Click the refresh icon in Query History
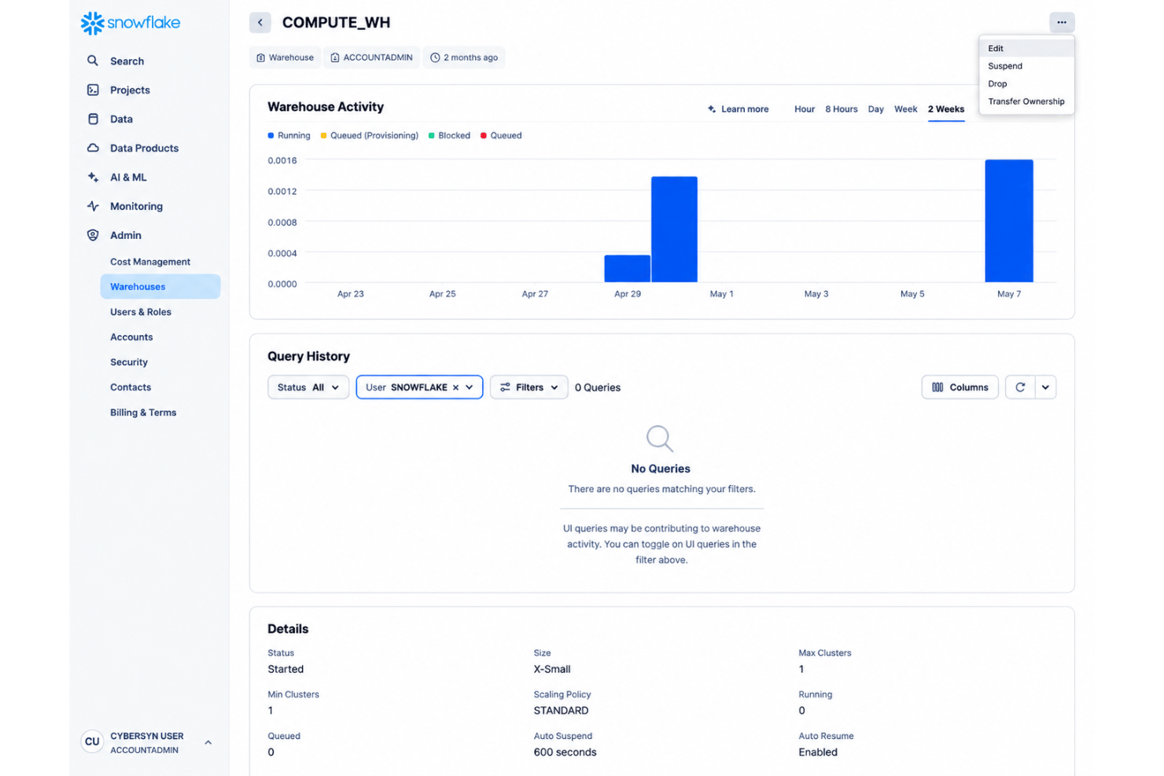Viewport: 1164px width, 776px height. (x=1020, y=387)
